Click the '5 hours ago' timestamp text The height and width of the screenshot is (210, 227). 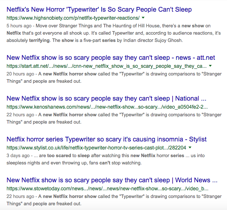point(19,26)
